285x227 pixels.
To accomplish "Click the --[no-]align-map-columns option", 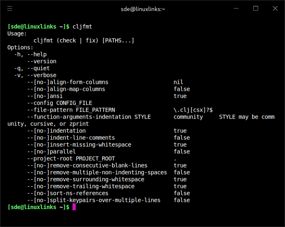I will (x=66, y=89).
